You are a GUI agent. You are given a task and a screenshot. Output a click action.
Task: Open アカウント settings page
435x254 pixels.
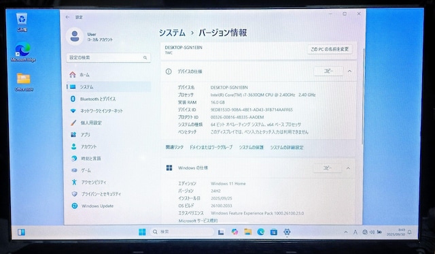pos(109,146)
